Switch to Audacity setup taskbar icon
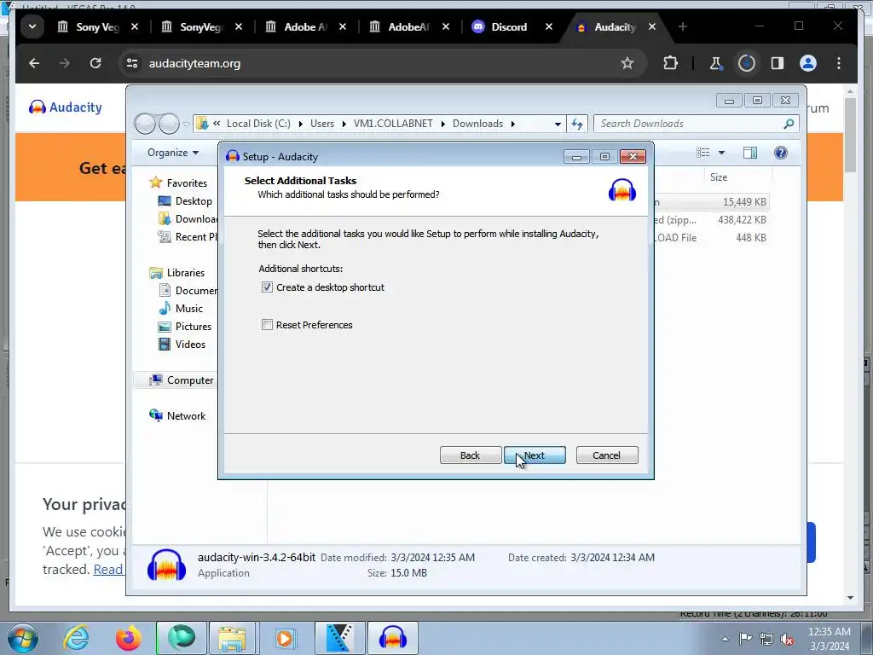The image size is (873, 655). [392, 638]
